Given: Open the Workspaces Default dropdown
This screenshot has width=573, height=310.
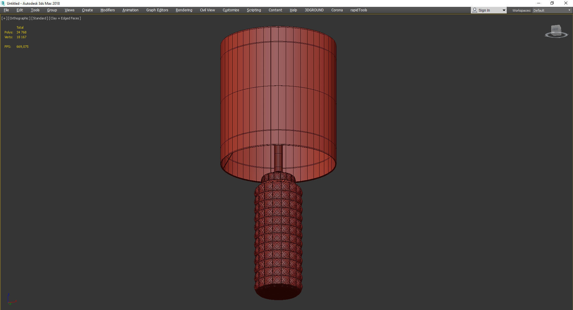Looking at the screenshot, I should (x=552, y=10).
